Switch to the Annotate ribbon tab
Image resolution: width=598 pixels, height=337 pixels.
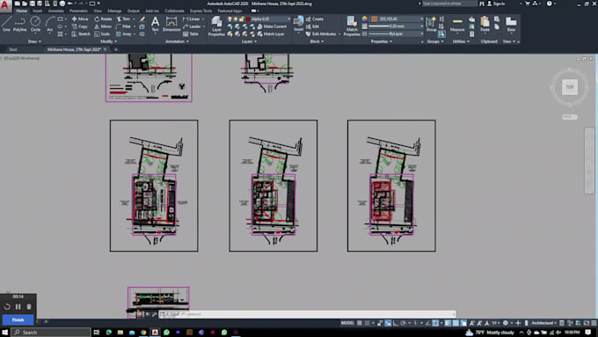[x=55, y=11]
